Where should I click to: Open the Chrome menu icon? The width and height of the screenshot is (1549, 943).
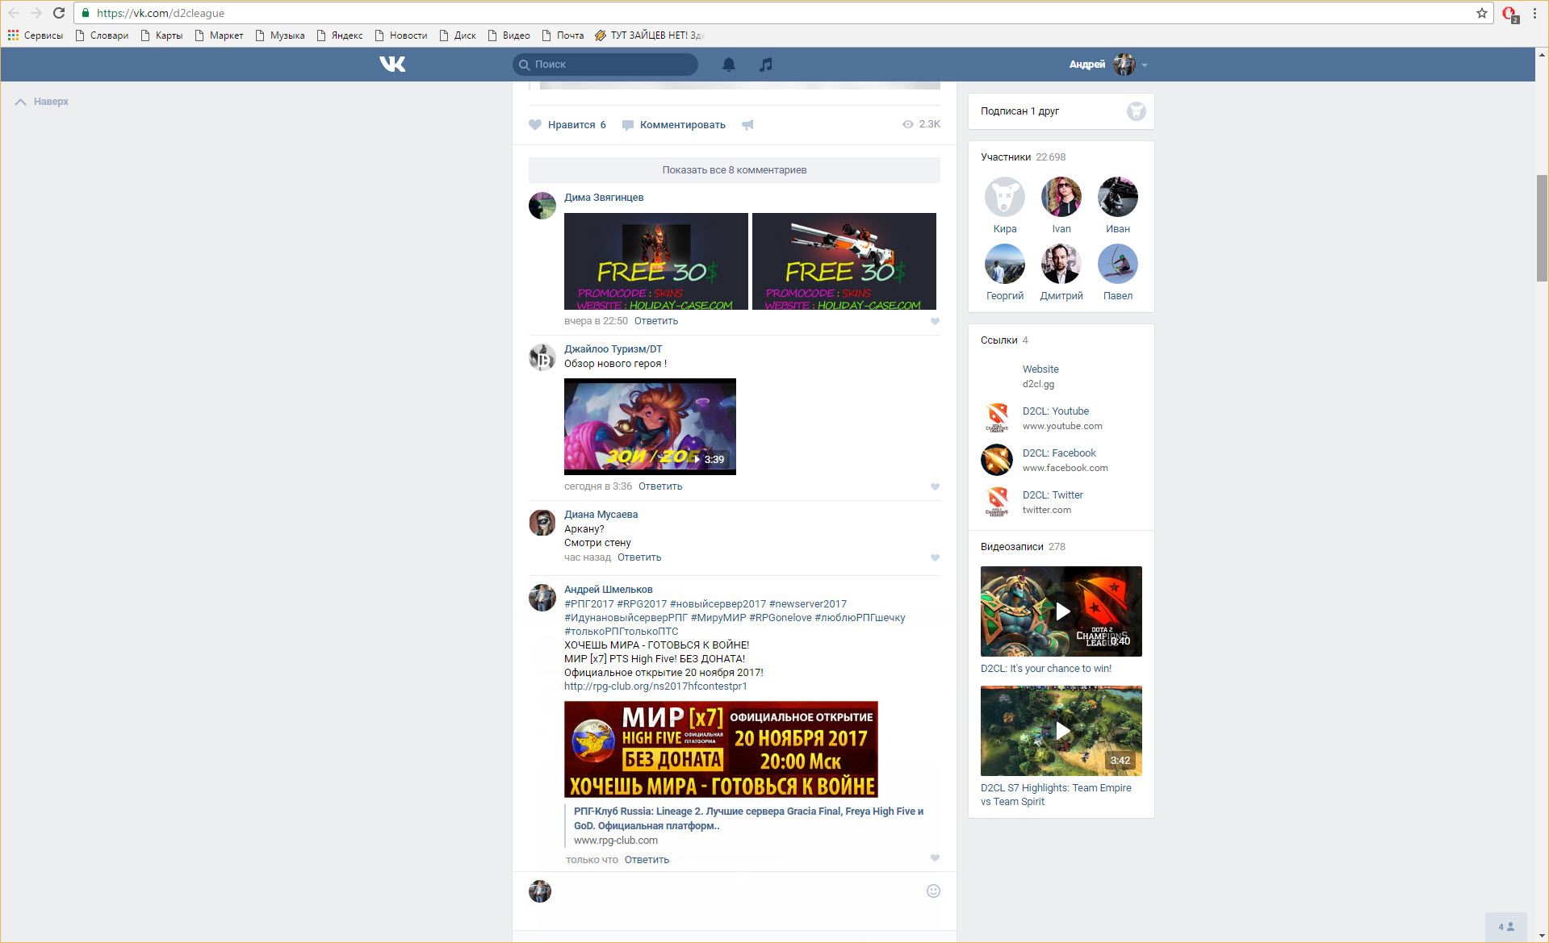click(1534, 13)
